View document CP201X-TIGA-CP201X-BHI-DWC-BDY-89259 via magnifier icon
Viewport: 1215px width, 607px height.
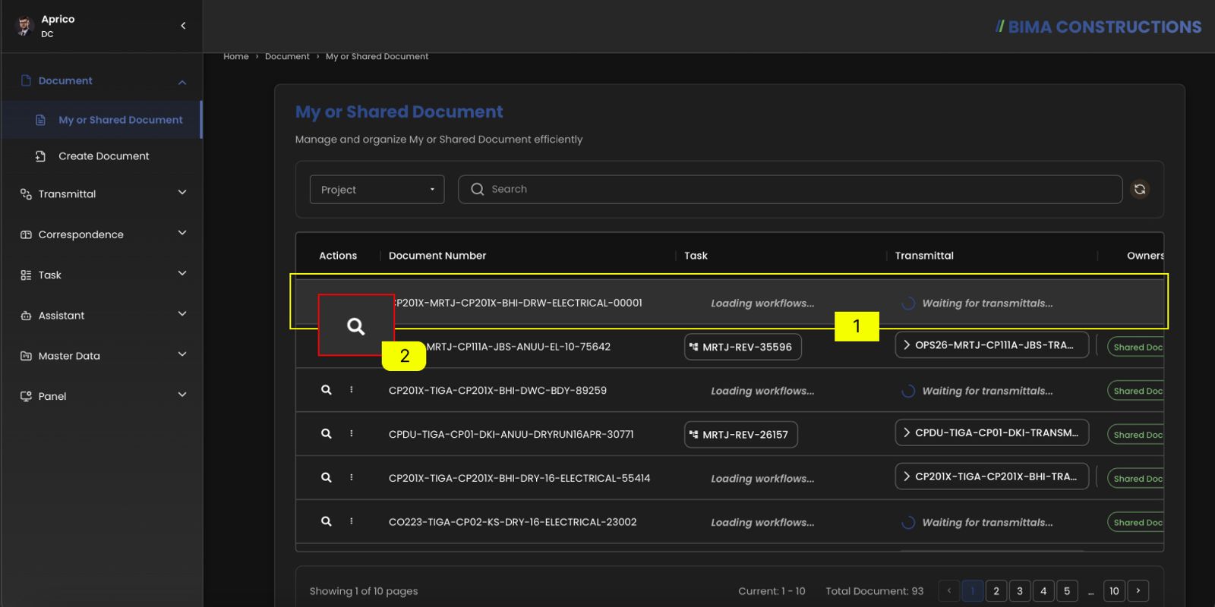pos(327,390)
